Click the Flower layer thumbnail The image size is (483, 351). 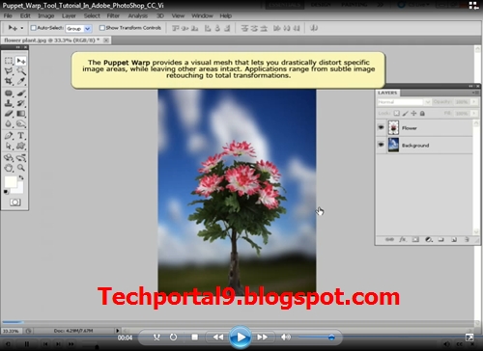(x=393, y=127)
